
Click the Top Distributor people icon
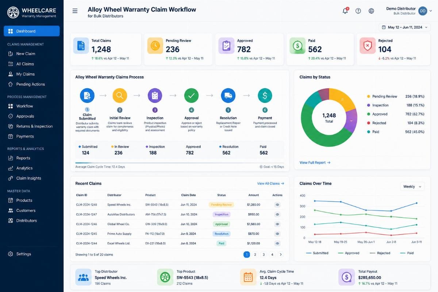pos(84,277)
